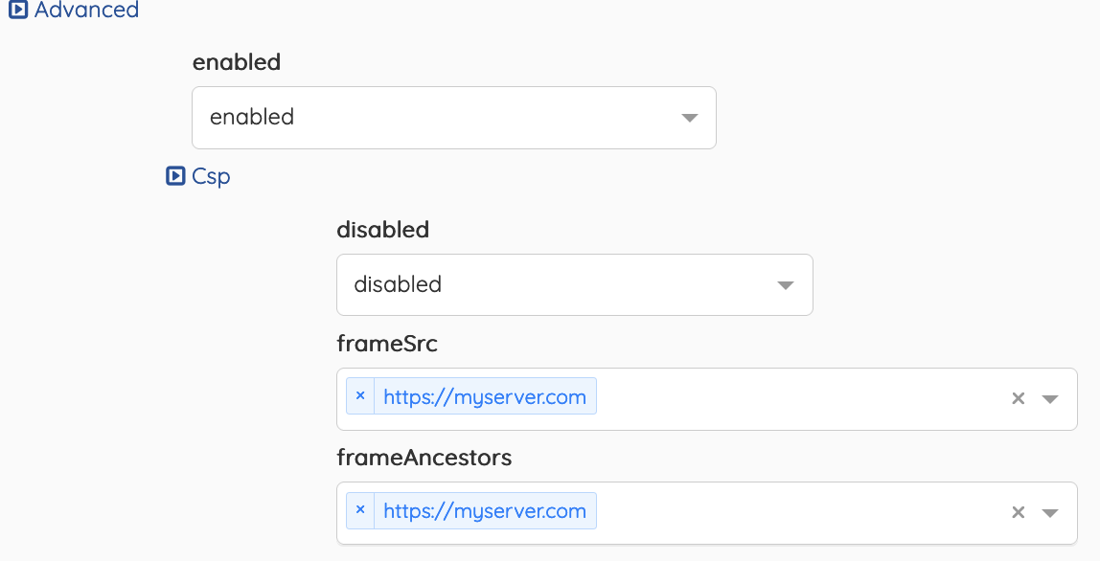The height and width of the screenshot is (561, 1100).
Task: Collapse the Csp section icon
Action: tap(175, 176)
